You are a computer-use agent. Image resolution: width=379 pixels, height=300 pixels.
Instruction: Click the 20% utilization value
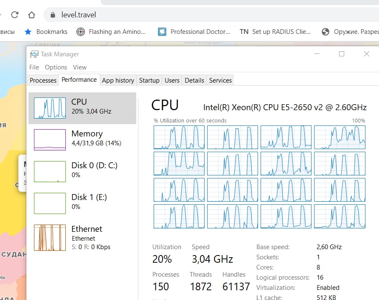(x=162, y=259)
